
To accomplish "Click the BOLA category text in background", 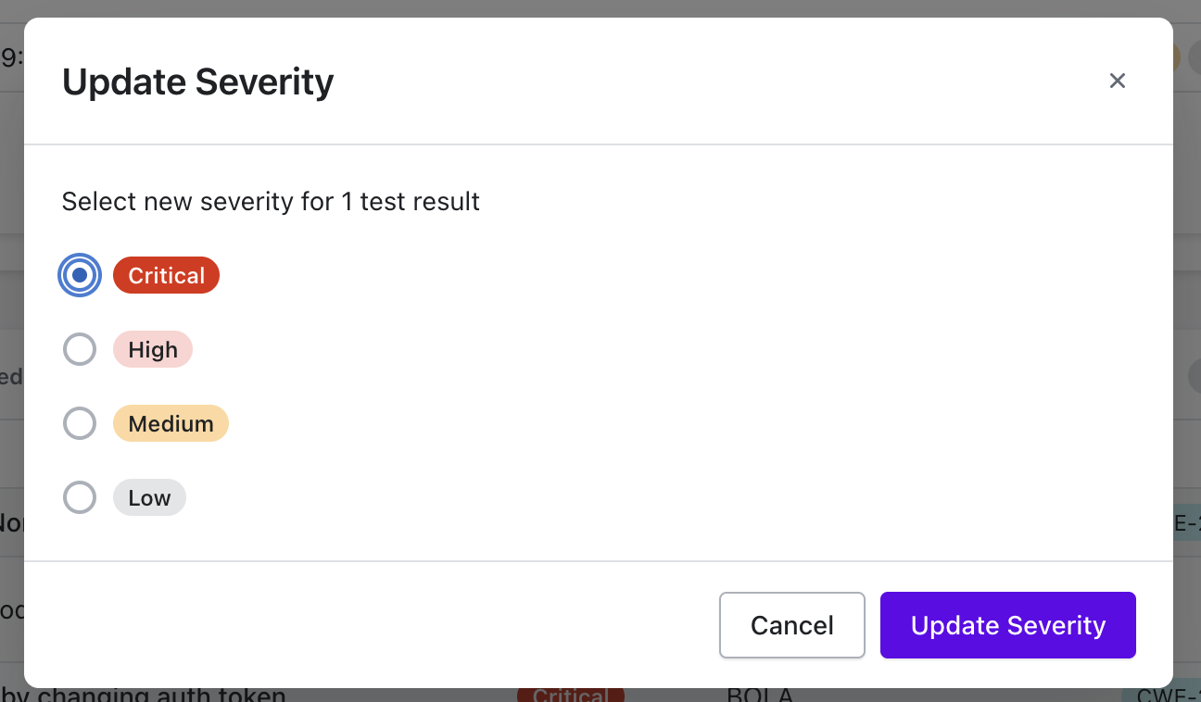I will 760,695.
